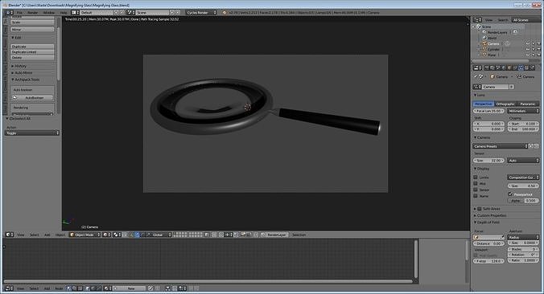The image size is (544, 294).
Task: Click the Passepartout Alpha slider
Action: pos(523,201)
